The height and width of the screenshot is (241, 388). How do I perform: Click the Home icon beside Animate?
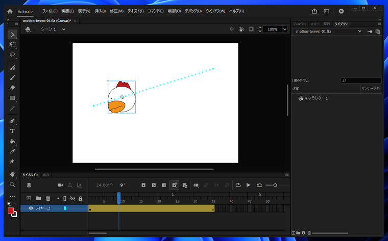(x=10, y=11)
